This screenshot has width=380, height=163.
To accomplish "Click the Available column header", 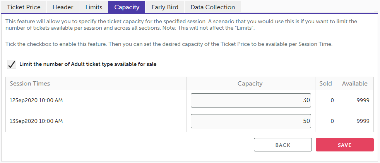I will coord(355,84).
